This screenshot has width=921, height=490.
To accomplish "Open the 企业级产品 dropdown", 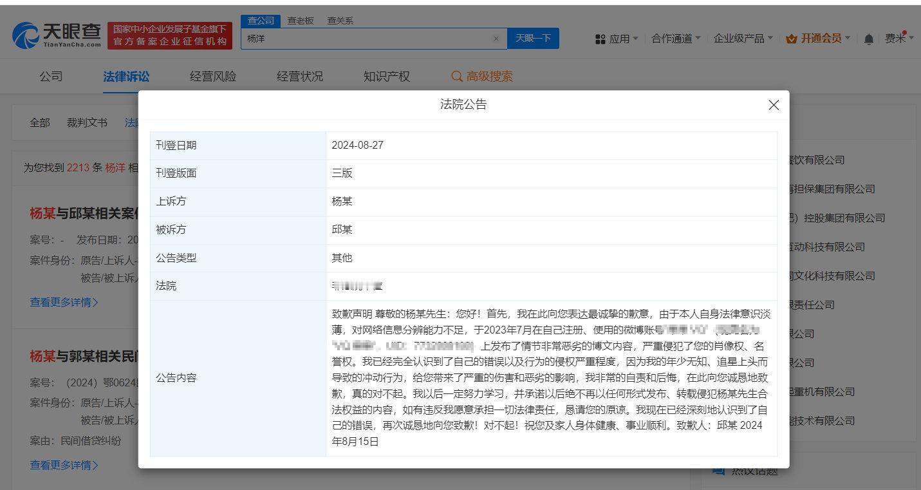I will (743, 39).
